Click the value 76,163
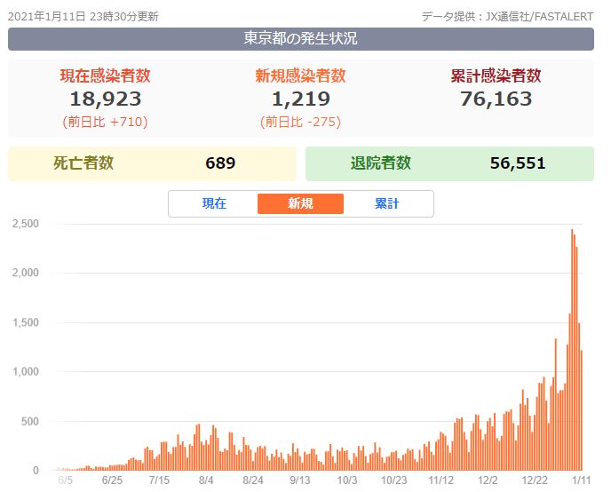The height and width of the screenshot is (492, 611). (496, 99)
